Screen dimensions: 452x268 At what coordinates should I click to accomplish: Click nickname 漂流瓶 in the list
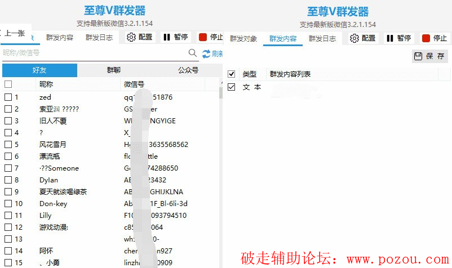[x=50, y=157]
